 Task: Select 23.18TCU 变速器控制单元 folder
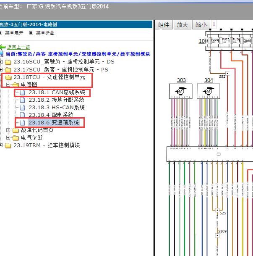(x=49, y=77)
